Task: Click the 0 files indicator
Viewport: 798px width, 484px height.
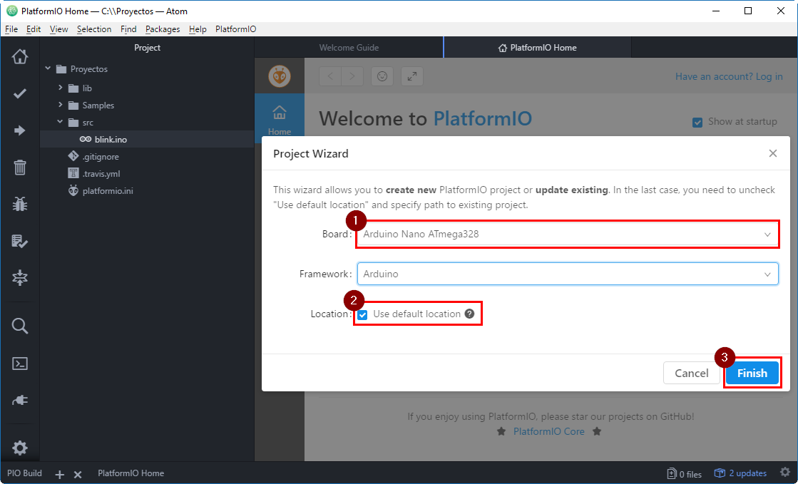Action: (685, 474)
